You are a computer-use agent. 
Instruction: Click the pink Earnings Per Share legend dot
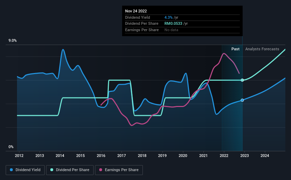coord(101,170)
